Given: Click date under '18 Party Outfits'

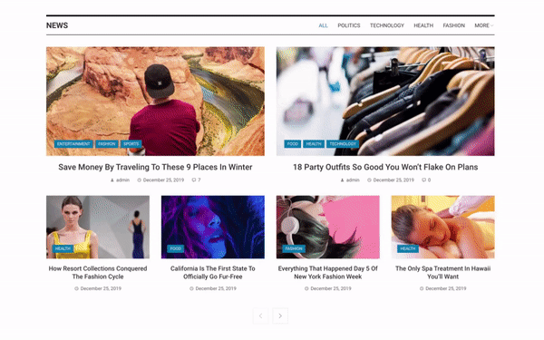Looking at the screenshot, I should pos(391,180).
